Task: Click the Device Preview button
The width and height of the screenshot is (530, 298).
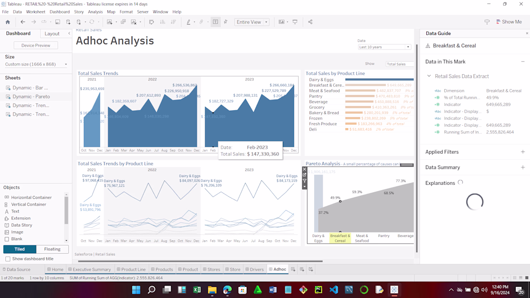Action: click(36, 45)
